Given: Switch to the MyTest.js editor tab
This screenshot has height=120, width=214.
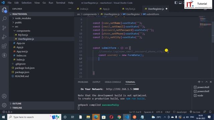Looking at the screenshot, I should click(130, 9).
